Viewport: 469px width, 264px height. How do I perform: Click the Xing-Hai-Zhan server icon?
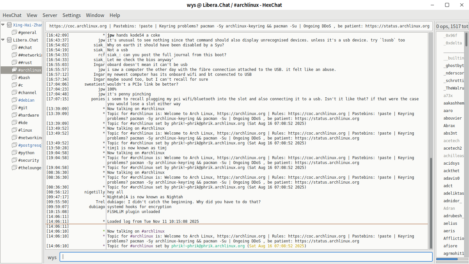[9, 25]
